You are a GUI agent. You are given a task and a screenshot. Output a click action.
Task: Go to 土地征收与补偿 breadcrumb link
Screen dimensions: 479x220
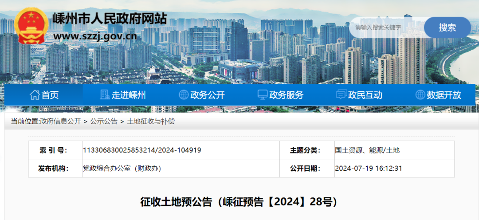click(151, 121)
